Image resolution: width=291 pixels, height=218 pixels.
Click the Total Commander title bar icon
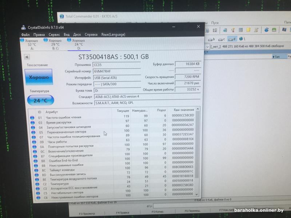coord(62,16)
